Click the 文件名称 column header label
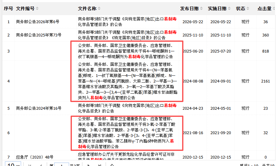Screen dimensions: 276x166 (x=87, y=8)
